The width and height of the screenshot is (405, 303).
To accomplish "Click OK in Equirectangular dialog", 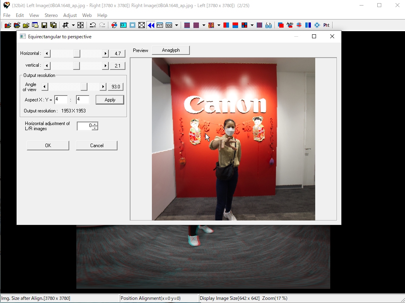I will pyautogui.click(x=48, y=146).
